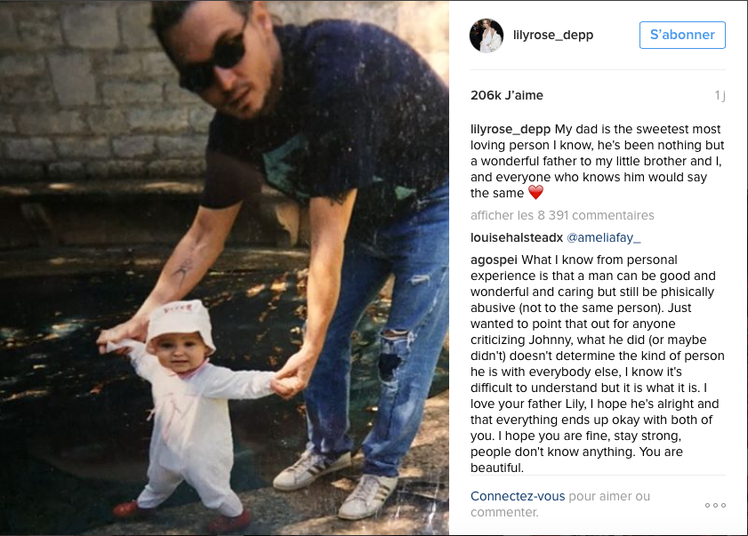
Task: Click the white sneakers in the photo
Action: pos(337,484)
